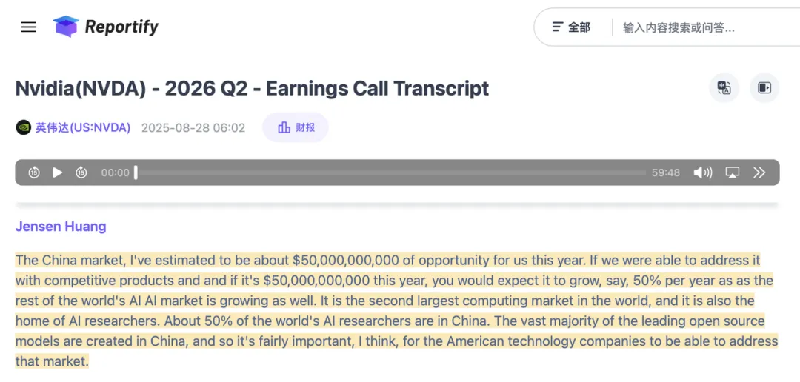Expand more audio player options
Viewport: 800px width, 382px height.
tap(759, 172)
